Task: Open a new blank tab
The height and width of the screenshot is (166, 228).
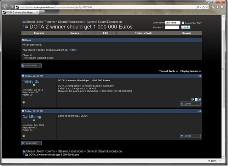Action: (42, 12)
